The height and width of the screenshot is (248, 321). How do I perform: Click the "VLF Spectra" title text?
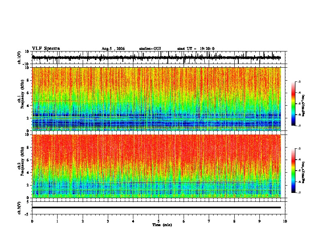pos(46,48)
